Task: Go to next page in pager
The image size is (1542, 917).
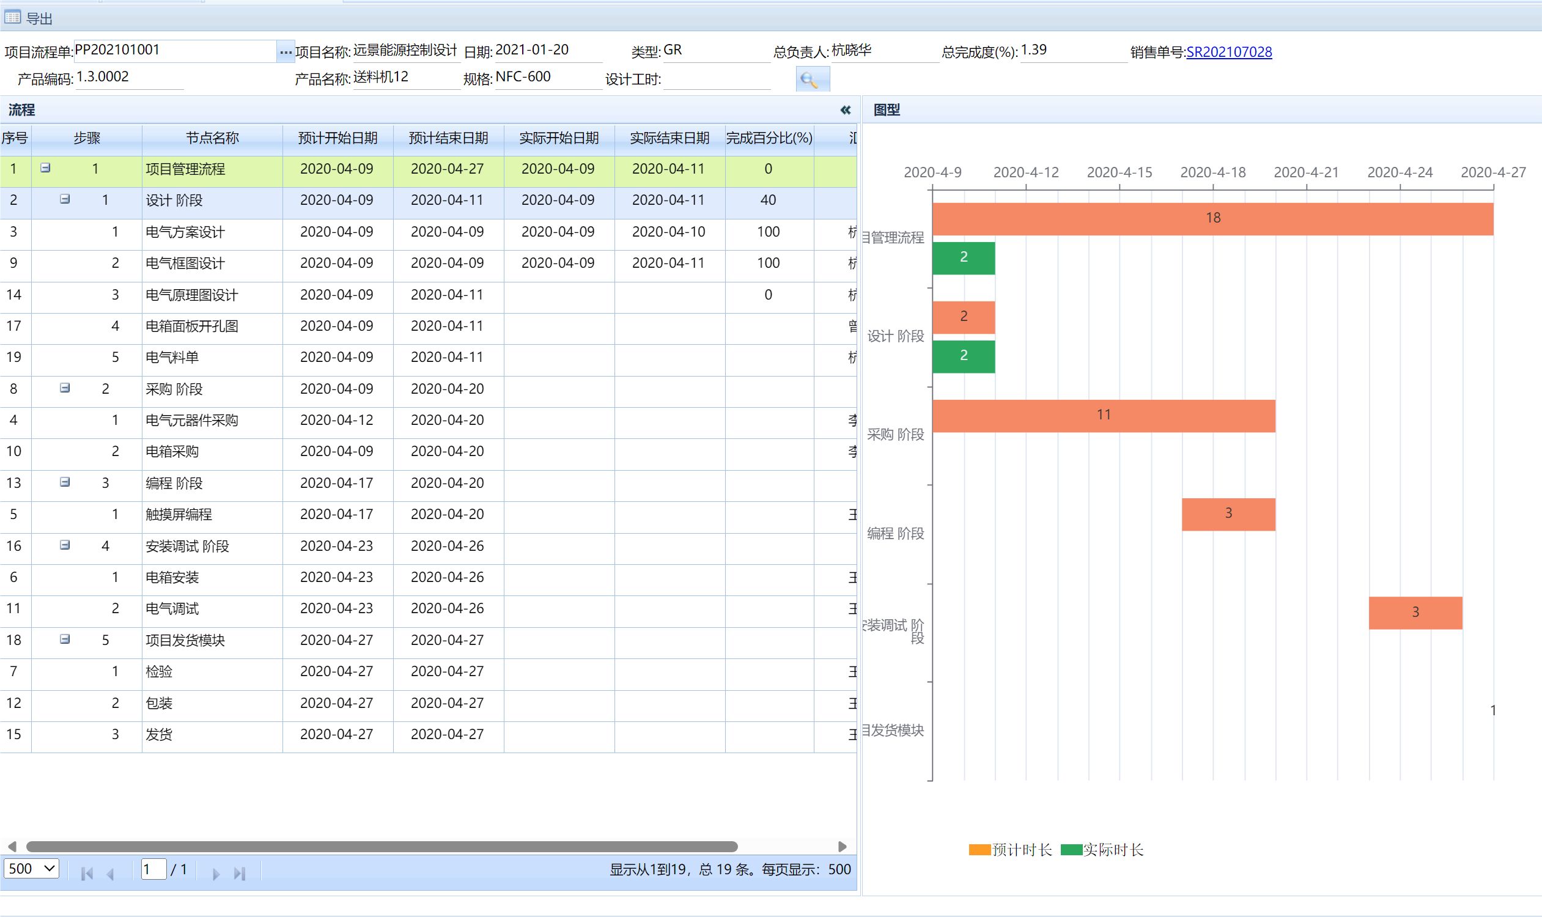Action: coord(216,873)
